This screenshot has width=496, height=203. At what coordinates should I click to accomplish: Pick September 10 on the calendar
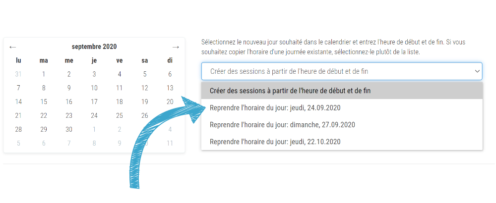pyautogui.click(x=94, y=88)
